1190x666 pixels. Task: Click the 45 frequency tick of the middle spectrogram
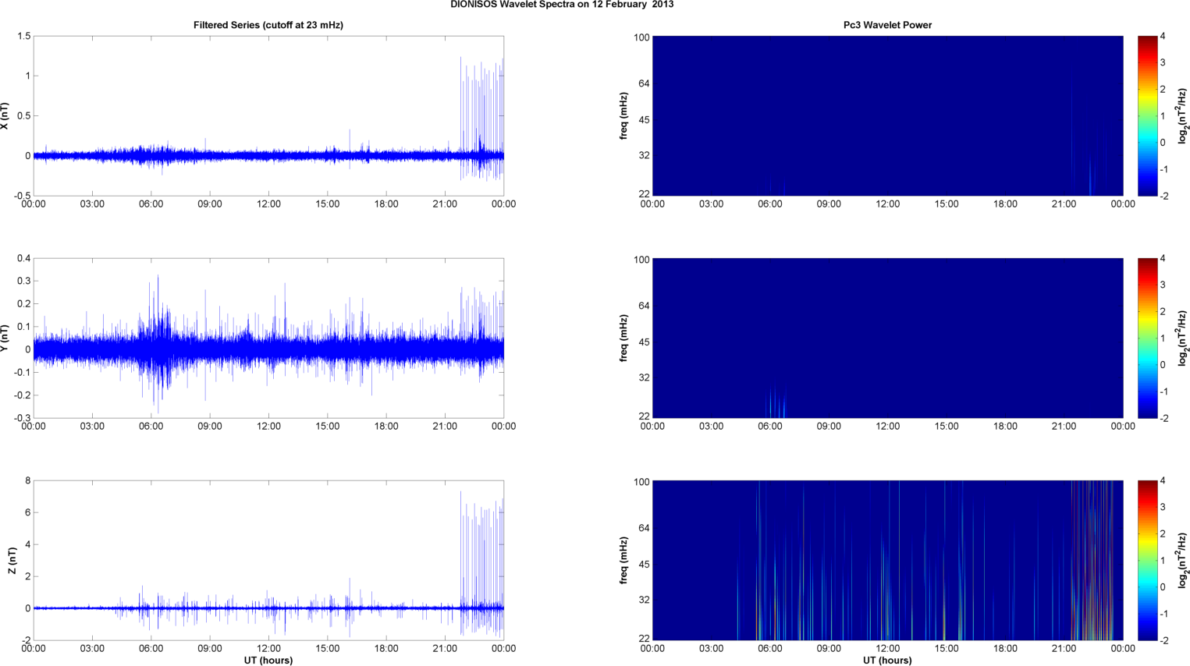[644, 342]
